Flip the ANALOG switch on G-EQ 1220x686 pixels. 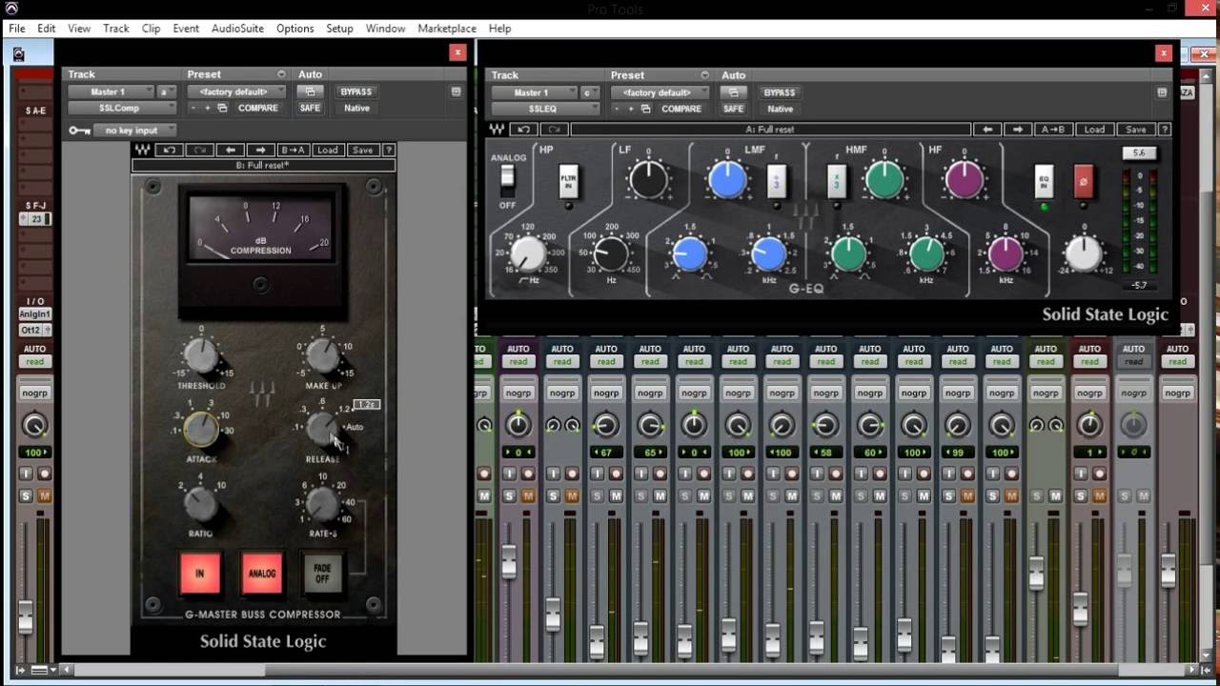(x=507, y=178)
